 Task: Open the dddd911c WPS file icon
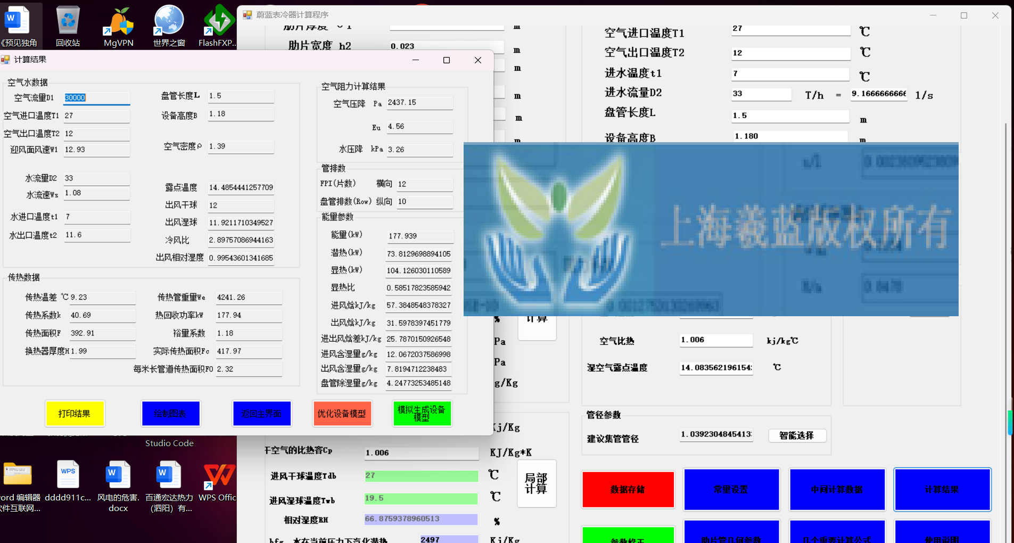68,482
